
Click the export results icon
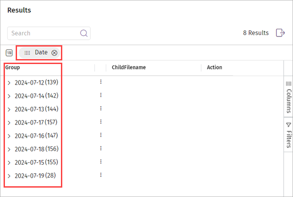[x=280, y=33]
